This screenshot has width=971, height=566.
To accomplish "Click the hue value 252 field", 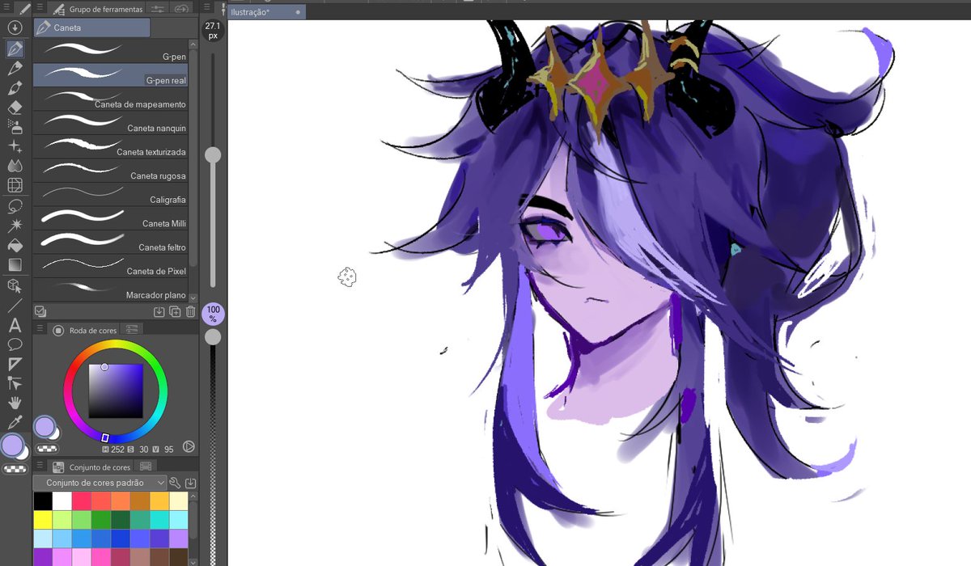I will coord(117,449).
